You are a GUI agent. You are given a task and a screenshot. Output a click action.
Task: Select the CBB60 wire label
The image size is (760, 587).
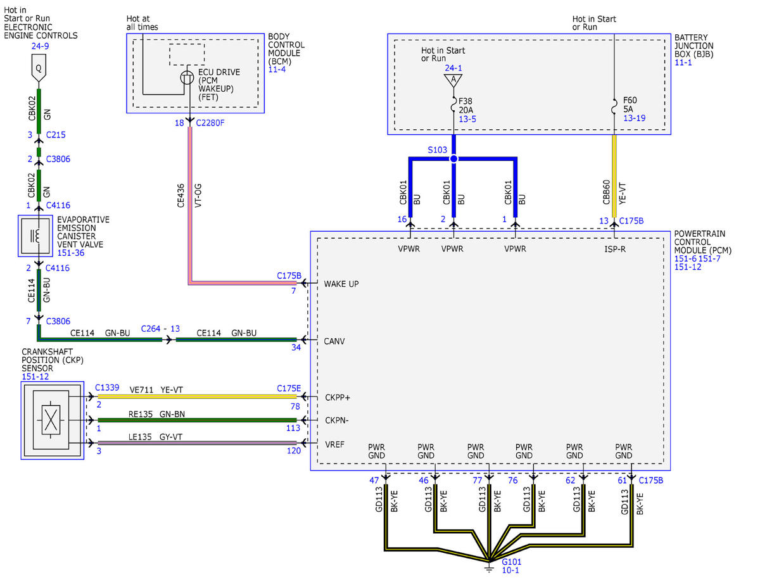coord(607,193)
